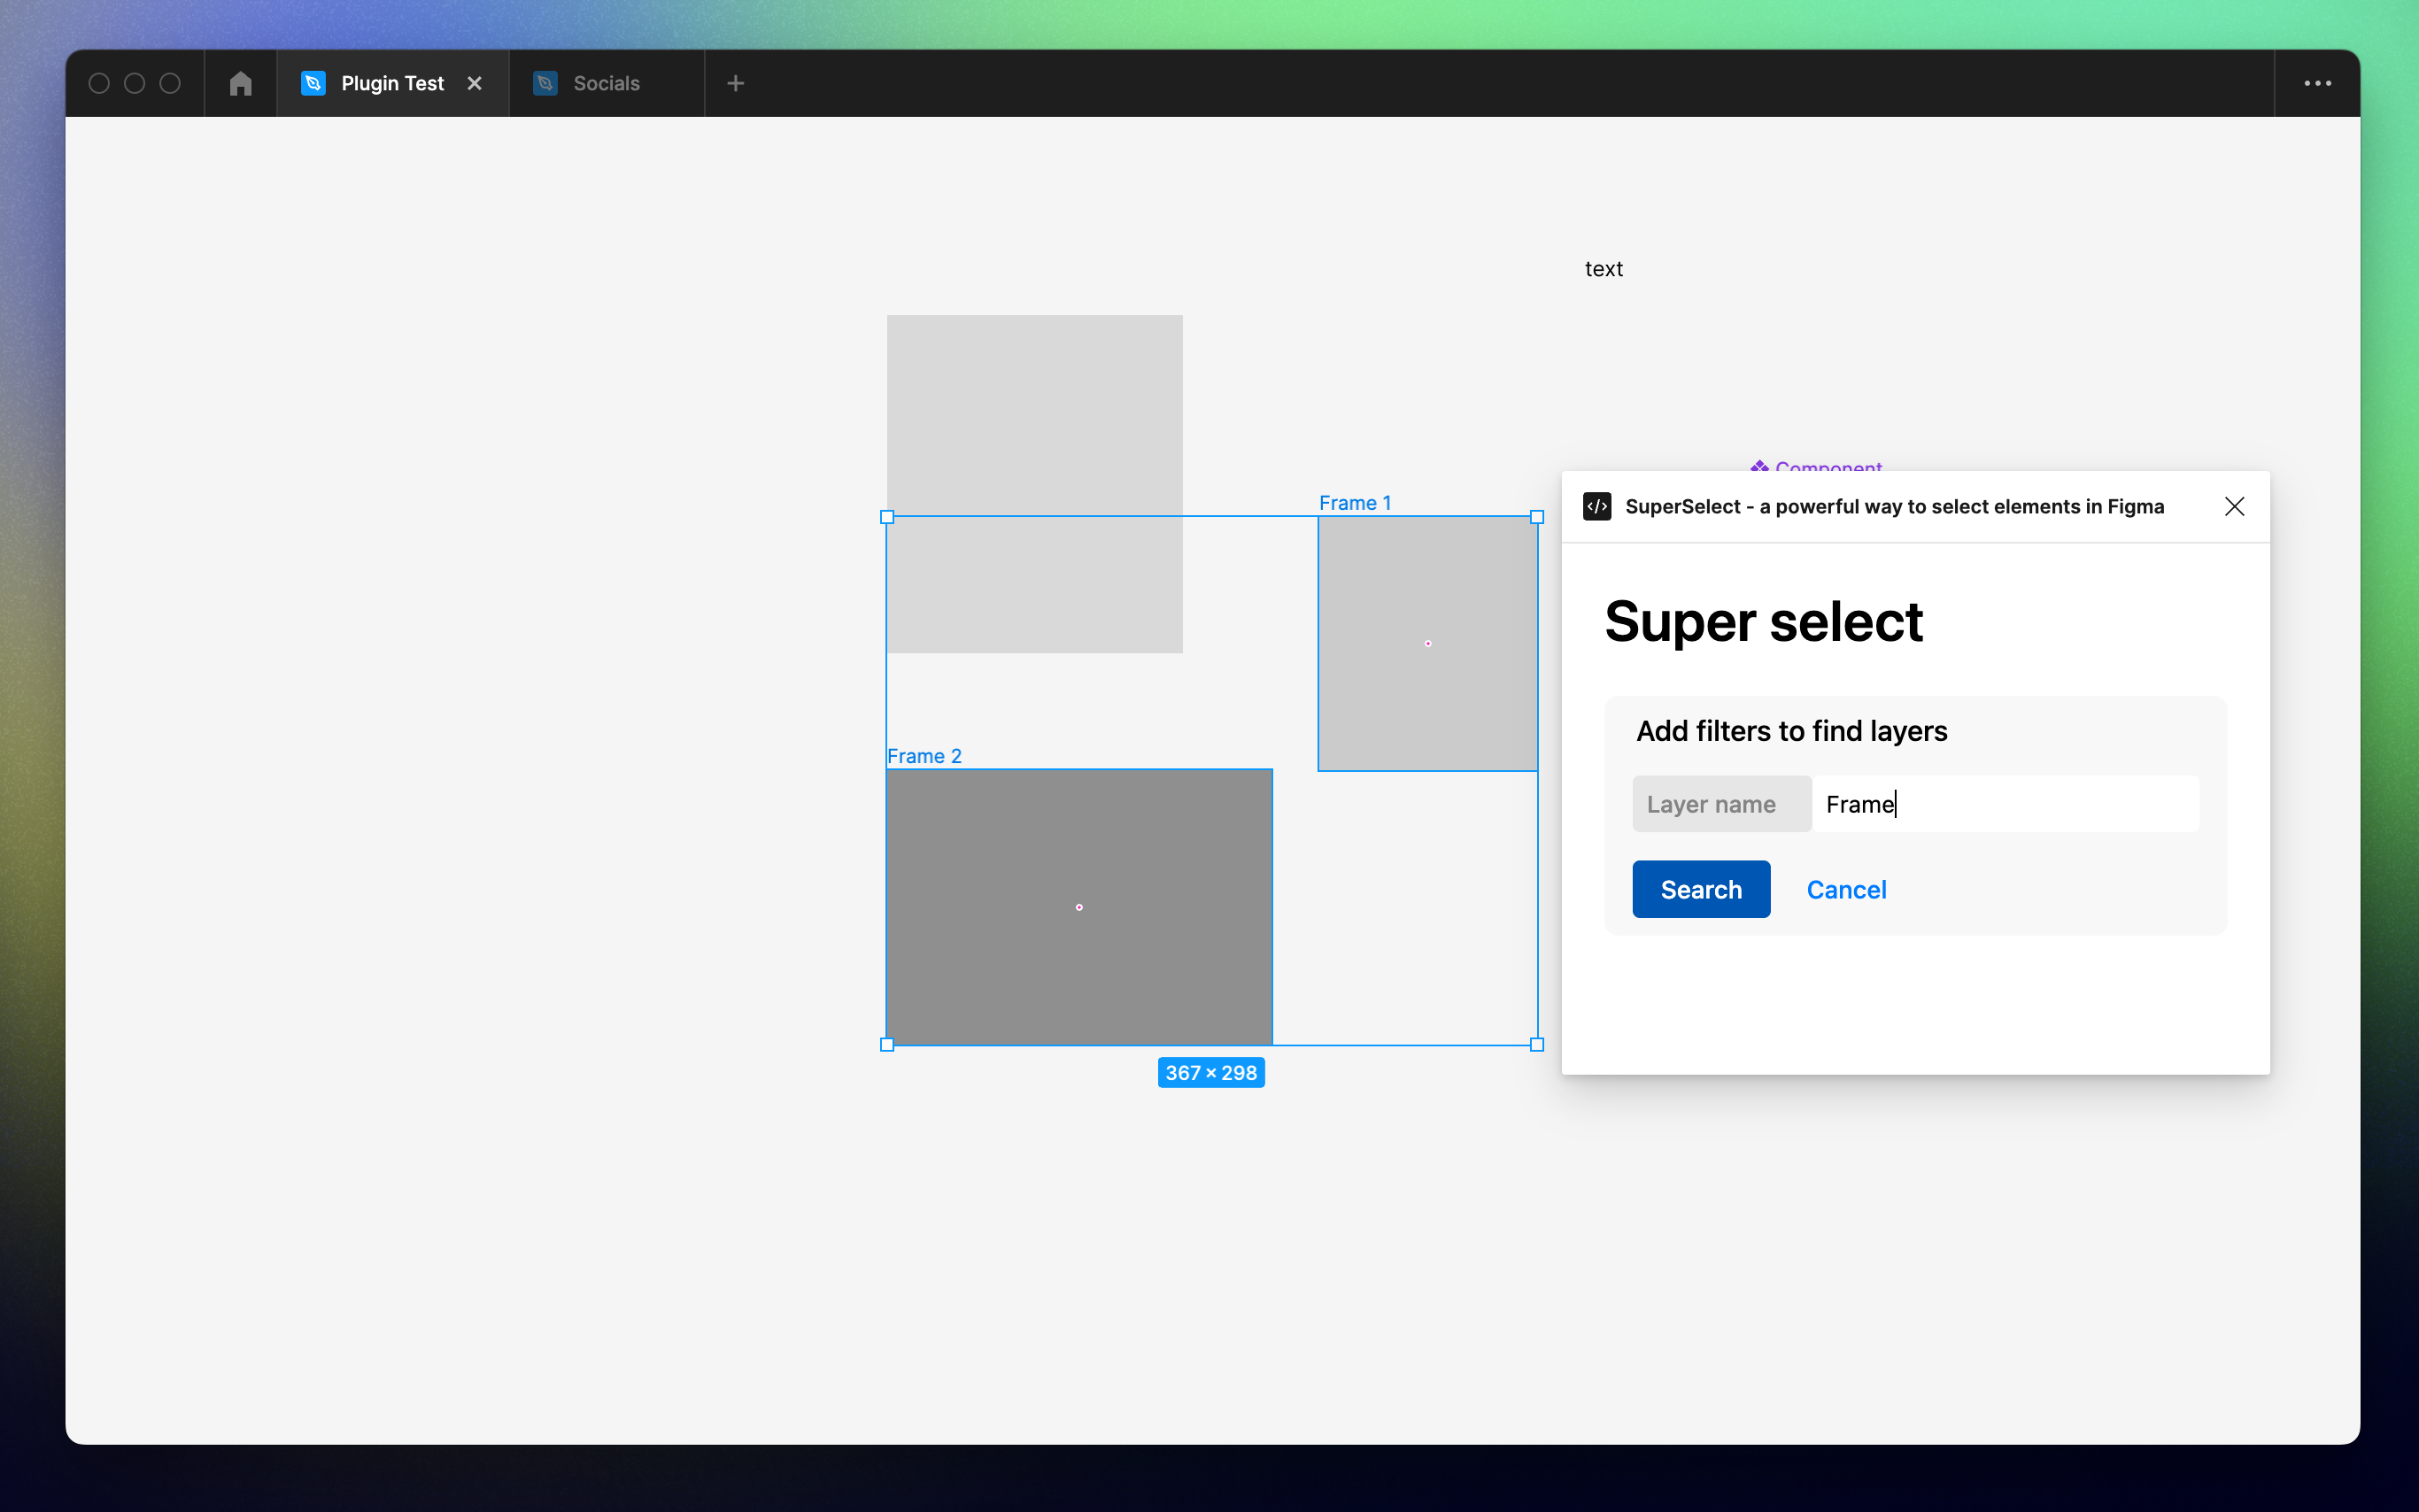2419x1512 pixels.
Task: Click the Super select heading
Action: [1763, 621]
